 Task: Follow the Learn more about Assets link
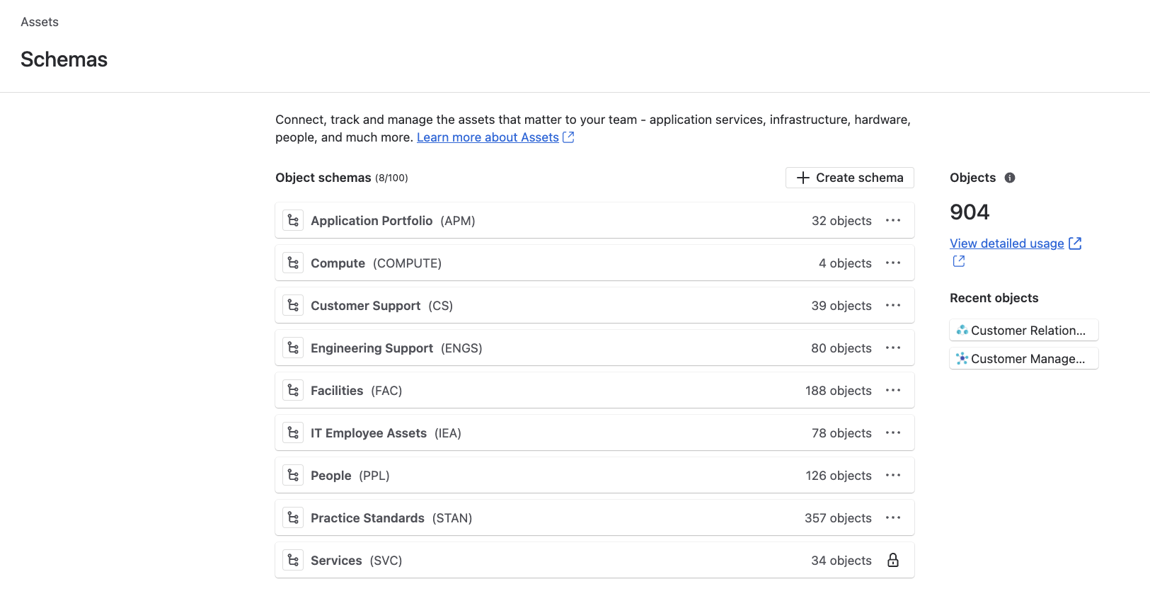click(488, 137)
